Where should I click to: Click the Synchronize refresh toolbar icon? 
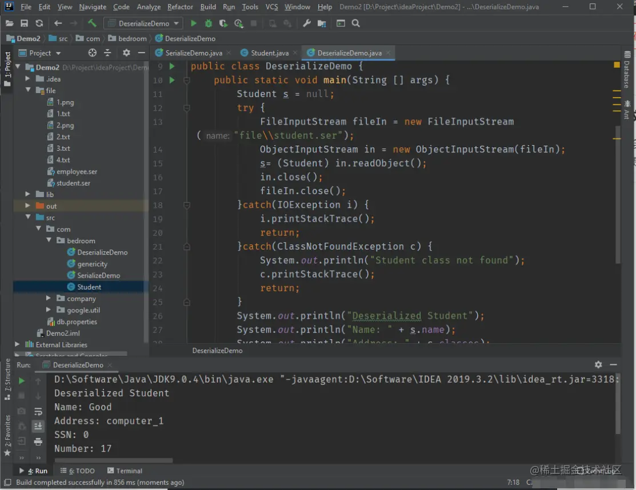coord(39,23)
